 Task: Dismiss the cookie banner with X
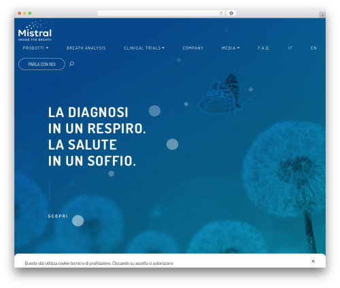coord(313,261)
